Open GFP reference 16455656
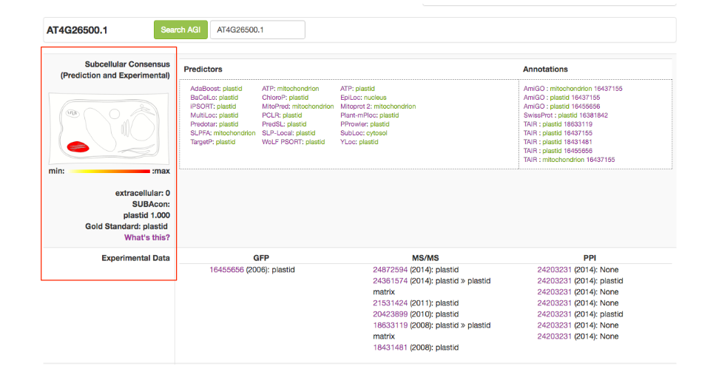 (227, 270)
